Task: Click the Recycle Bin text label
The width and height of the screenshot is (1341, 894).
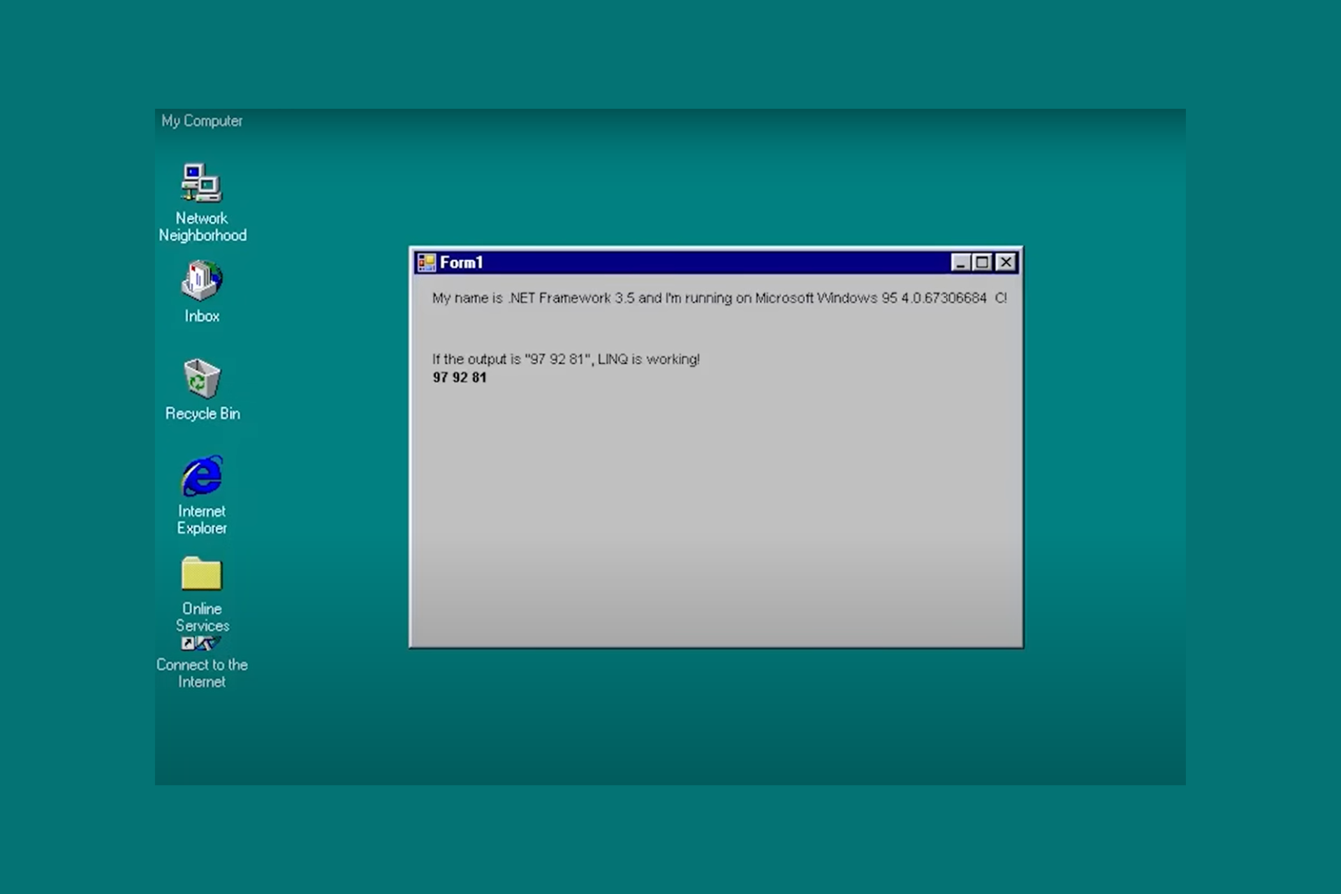Action: coord(202,413)
